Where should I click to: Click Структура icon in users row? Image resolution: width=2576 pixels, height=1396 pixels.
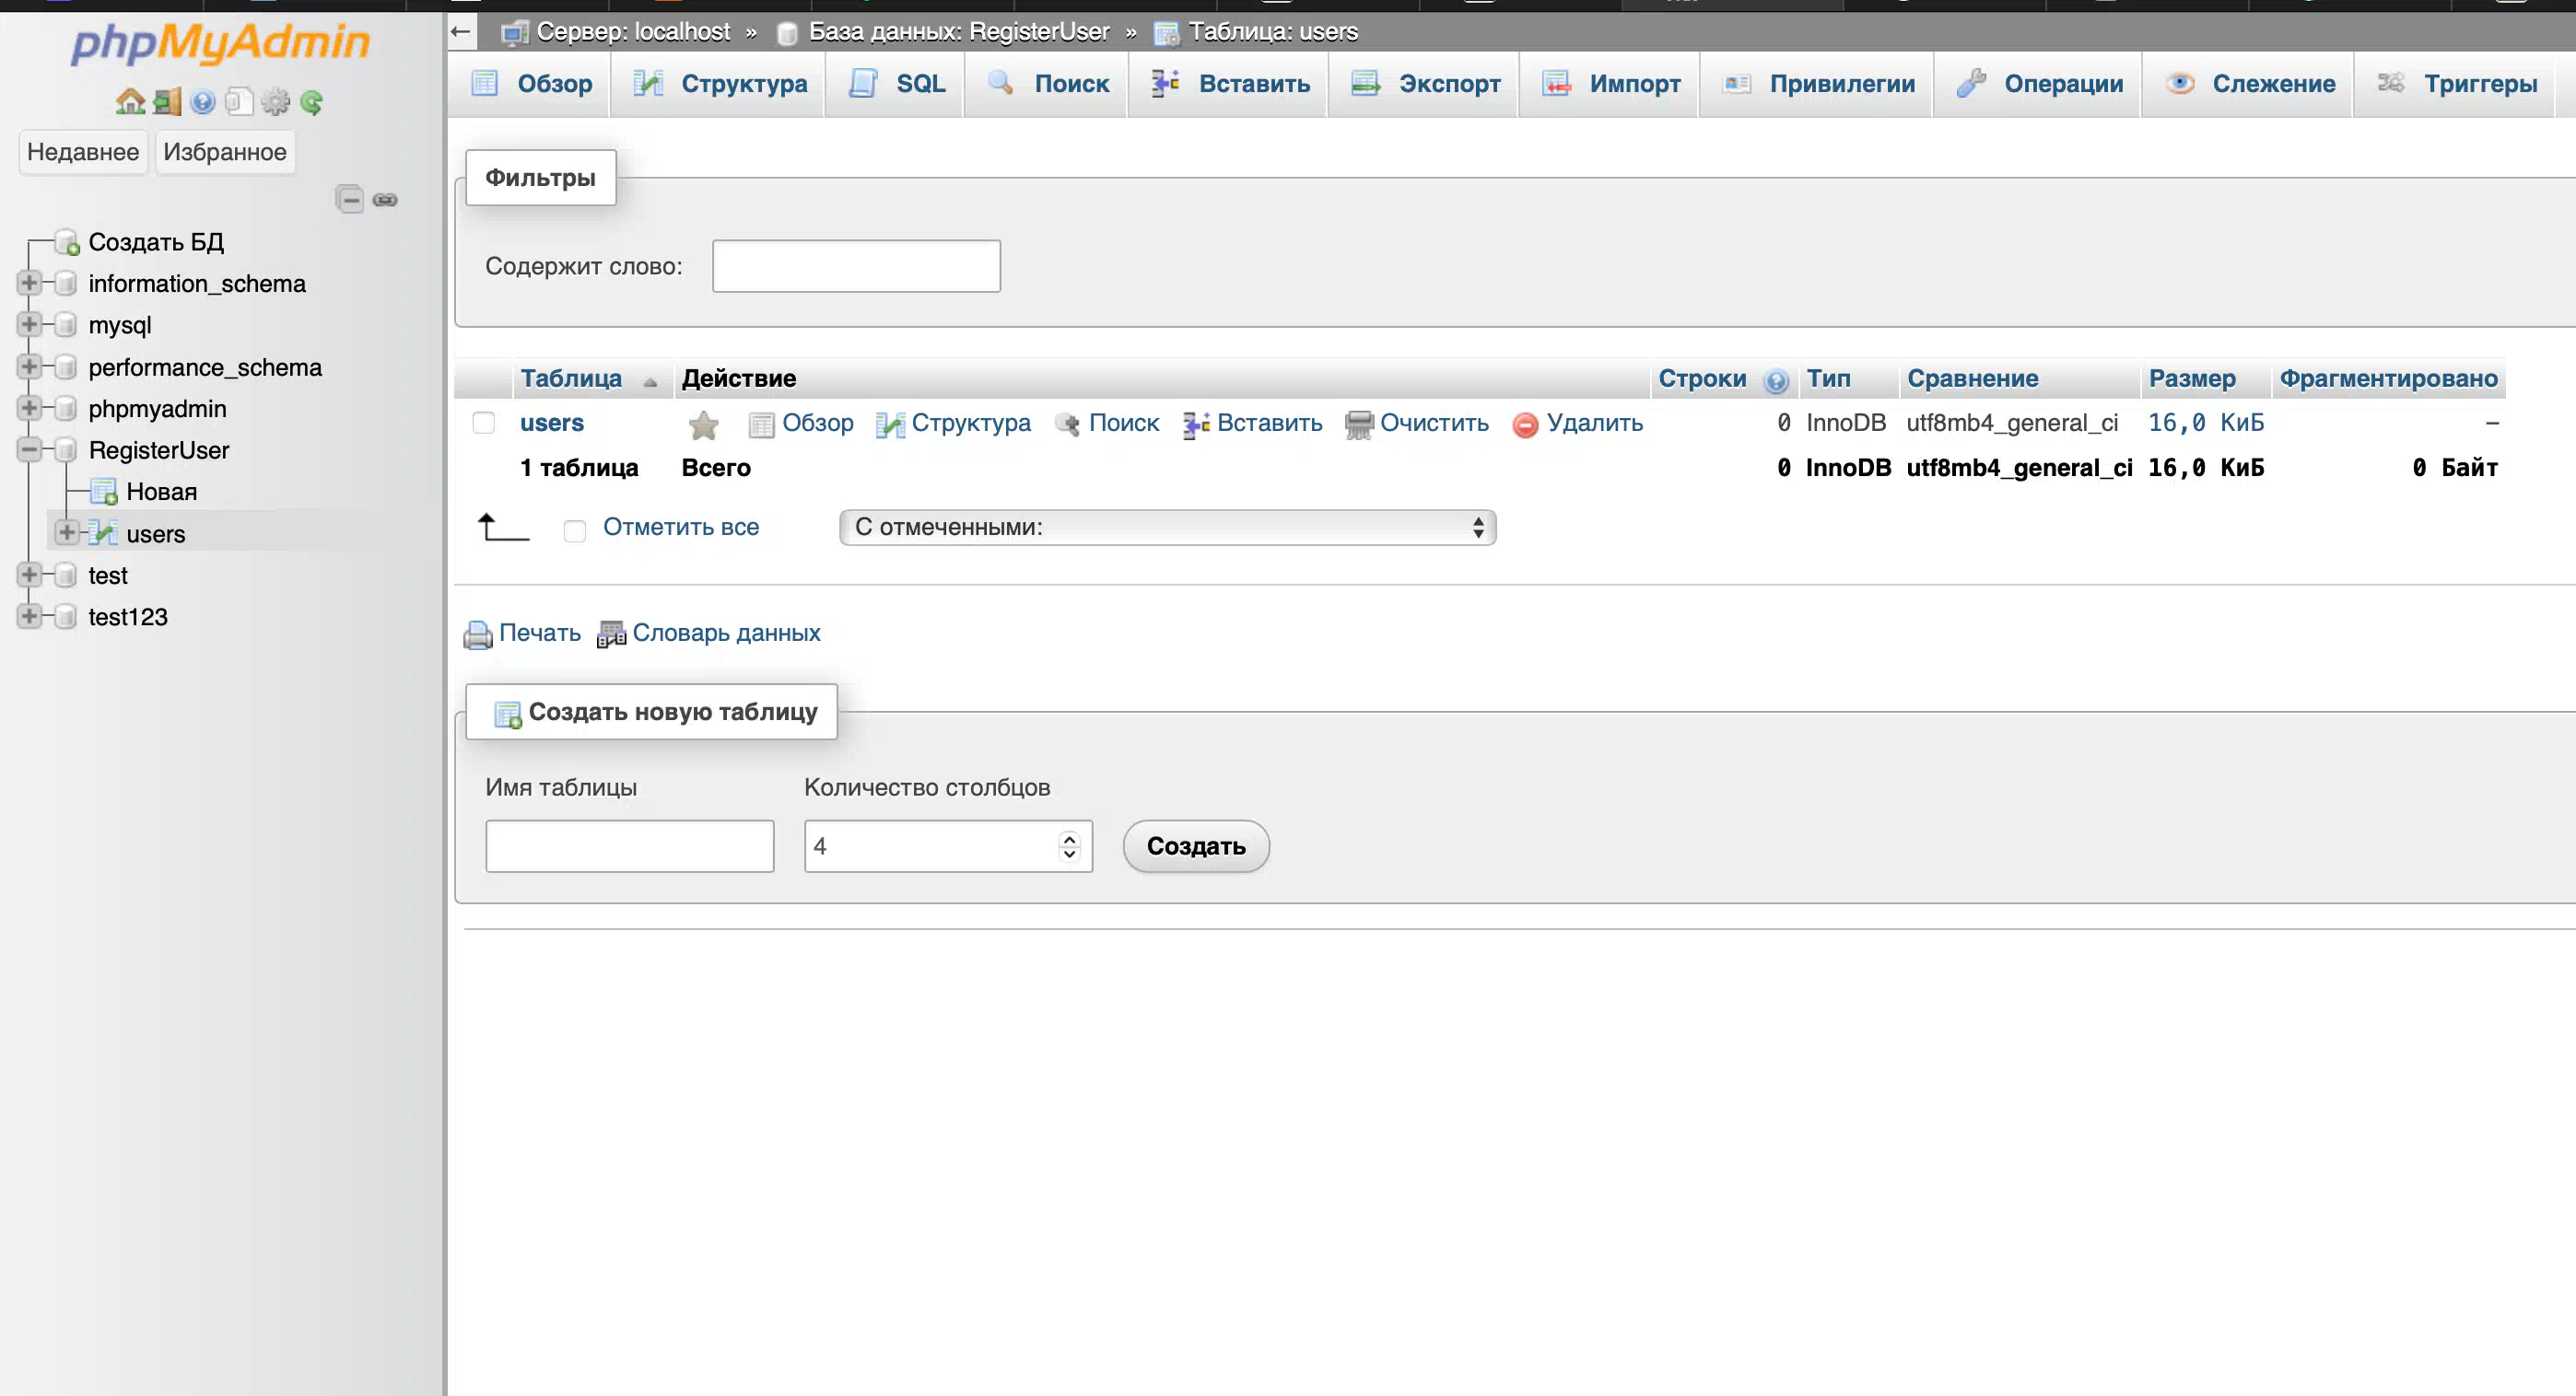coord(890,425)
